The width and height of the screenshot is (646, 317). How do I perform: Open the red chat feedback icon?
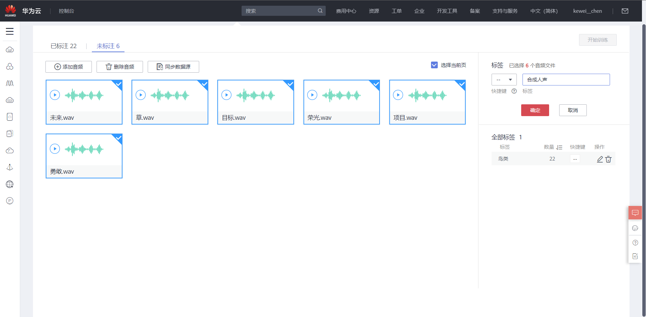pyautogui.click(x=635, y=213)
